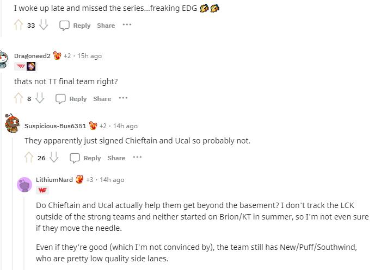Open LithiumNard's profile link
This screenshot has height=270, width=381.
click(54, 180)
